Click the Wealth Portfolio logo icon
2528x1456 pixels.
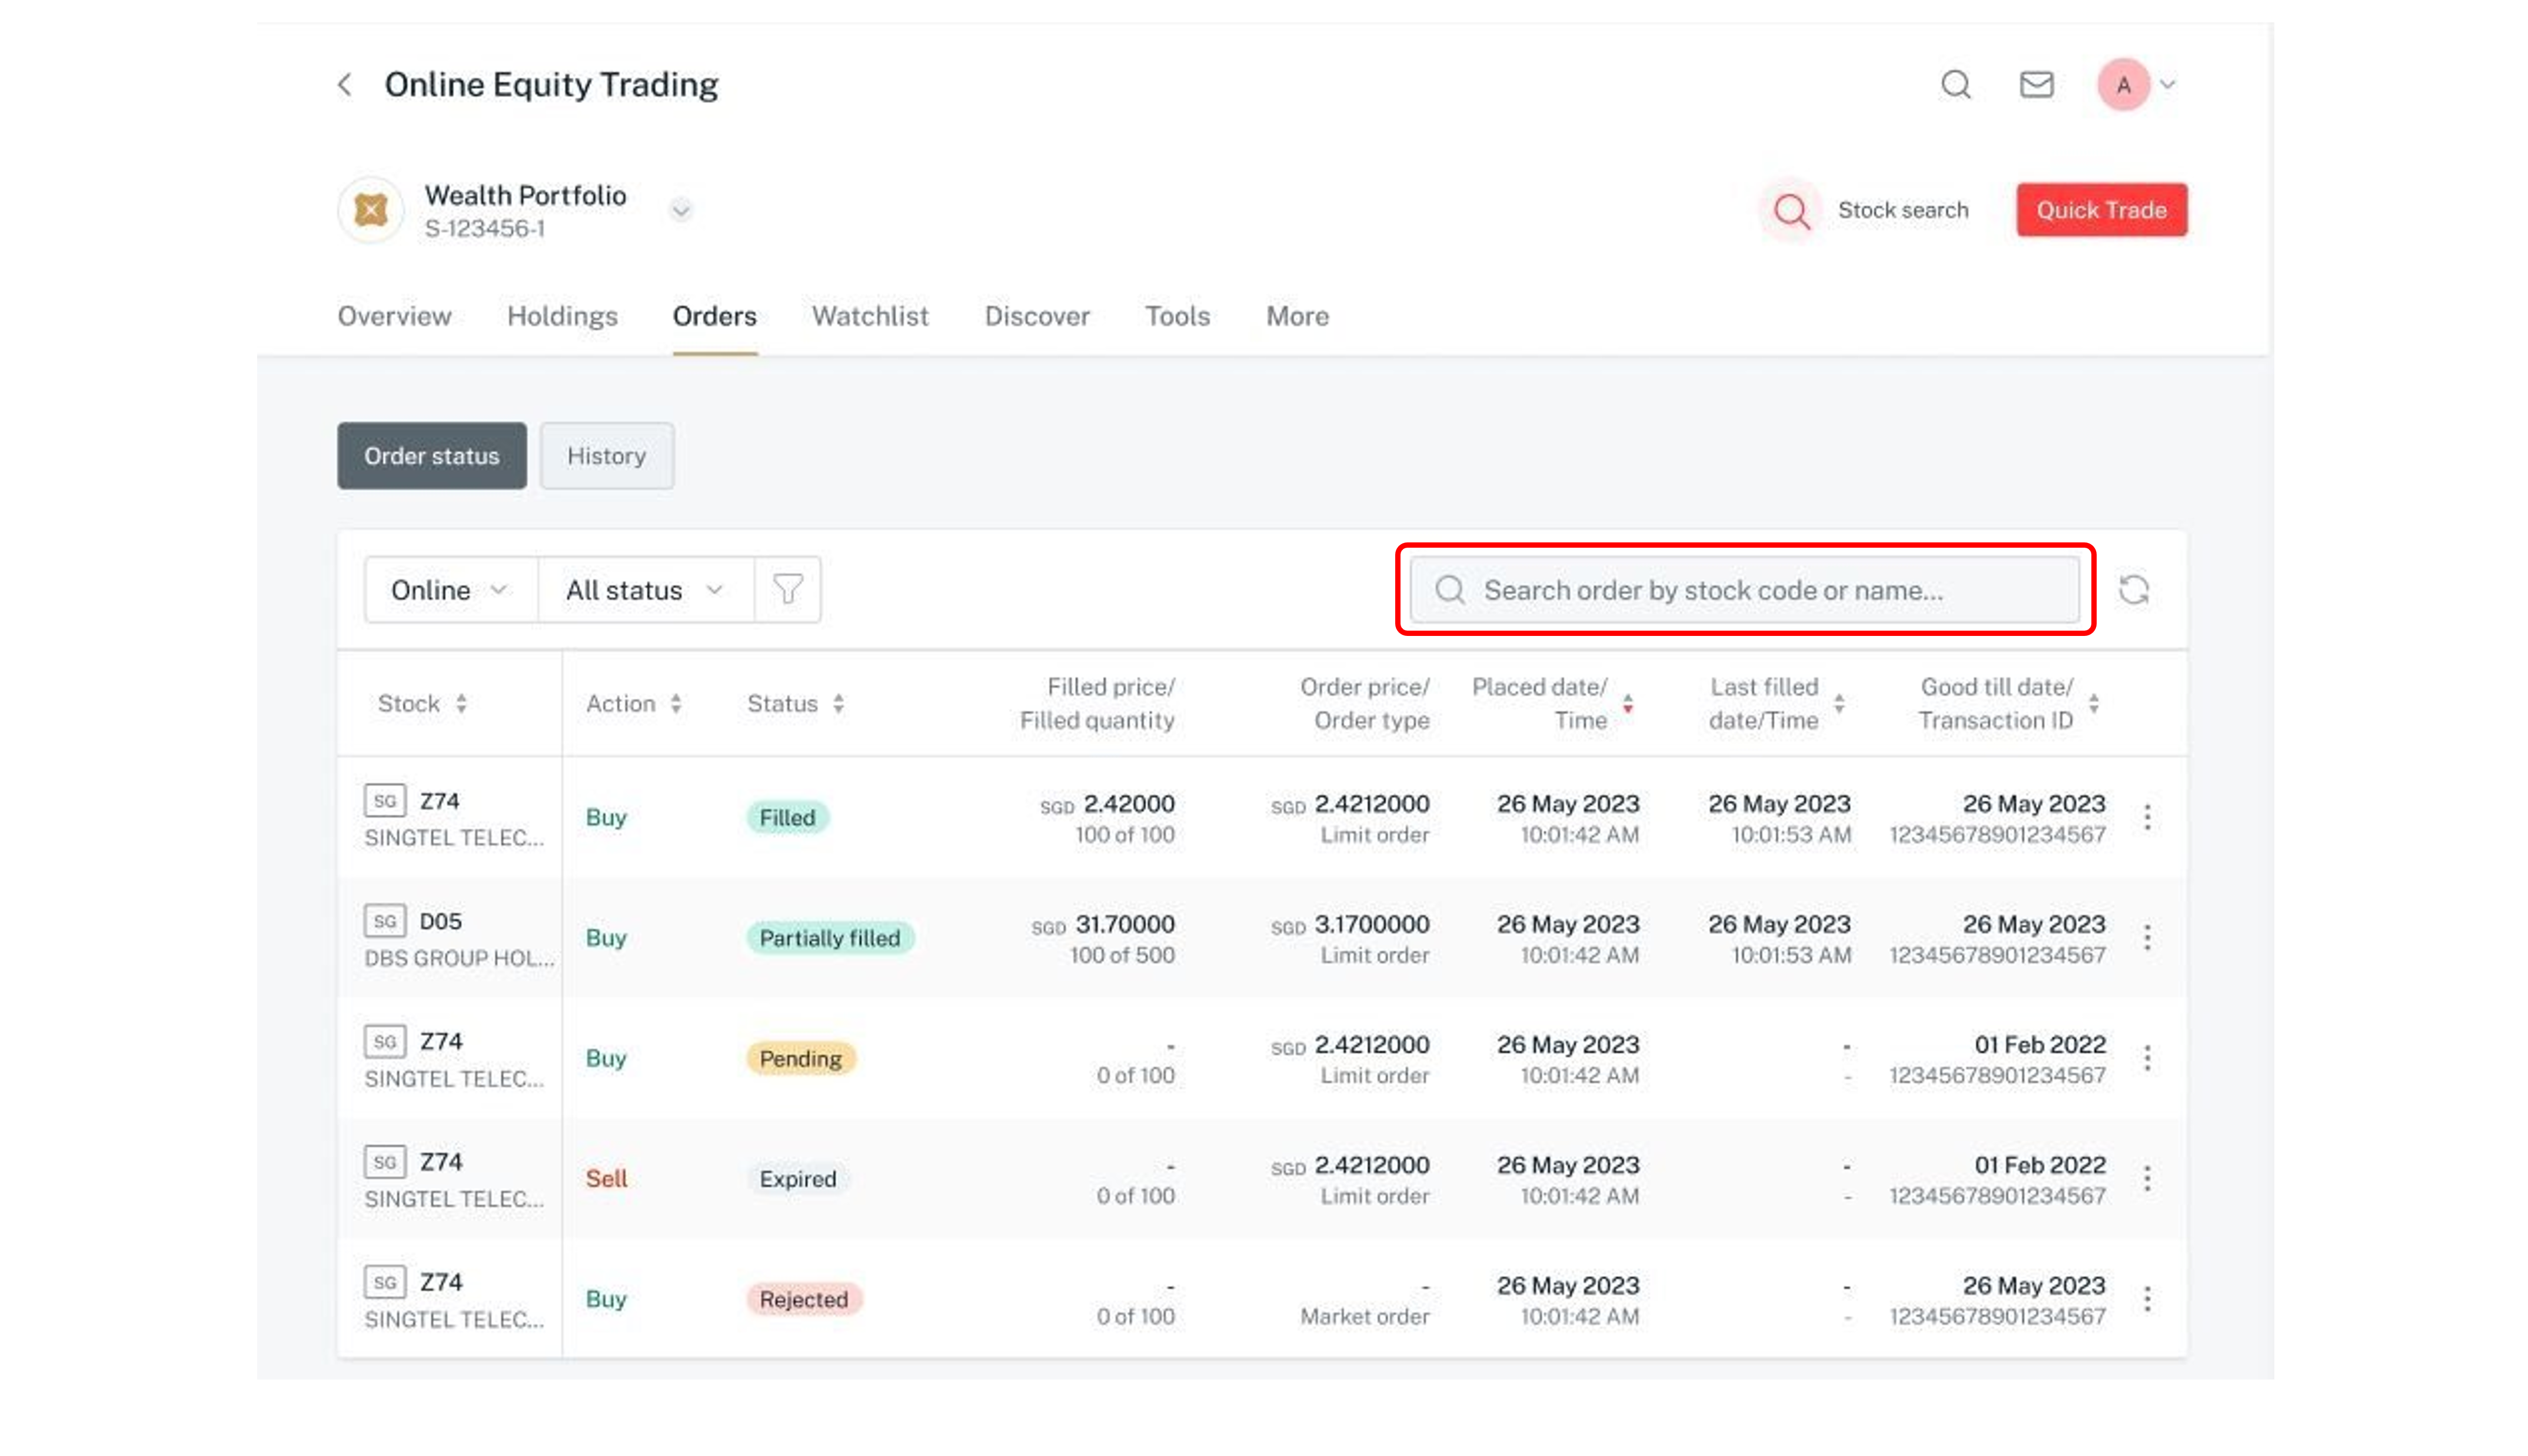(x=371, y=210)
